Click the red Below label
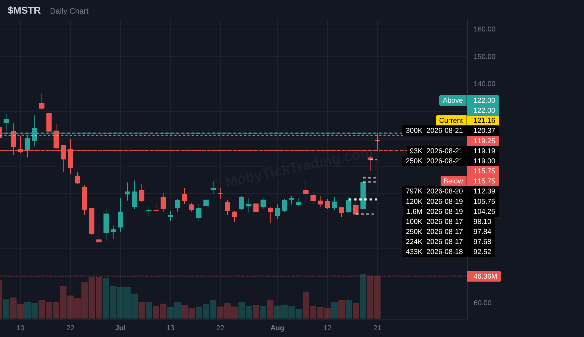The width and height of the screenshot is (584, 337). click(x=453, y=181)
